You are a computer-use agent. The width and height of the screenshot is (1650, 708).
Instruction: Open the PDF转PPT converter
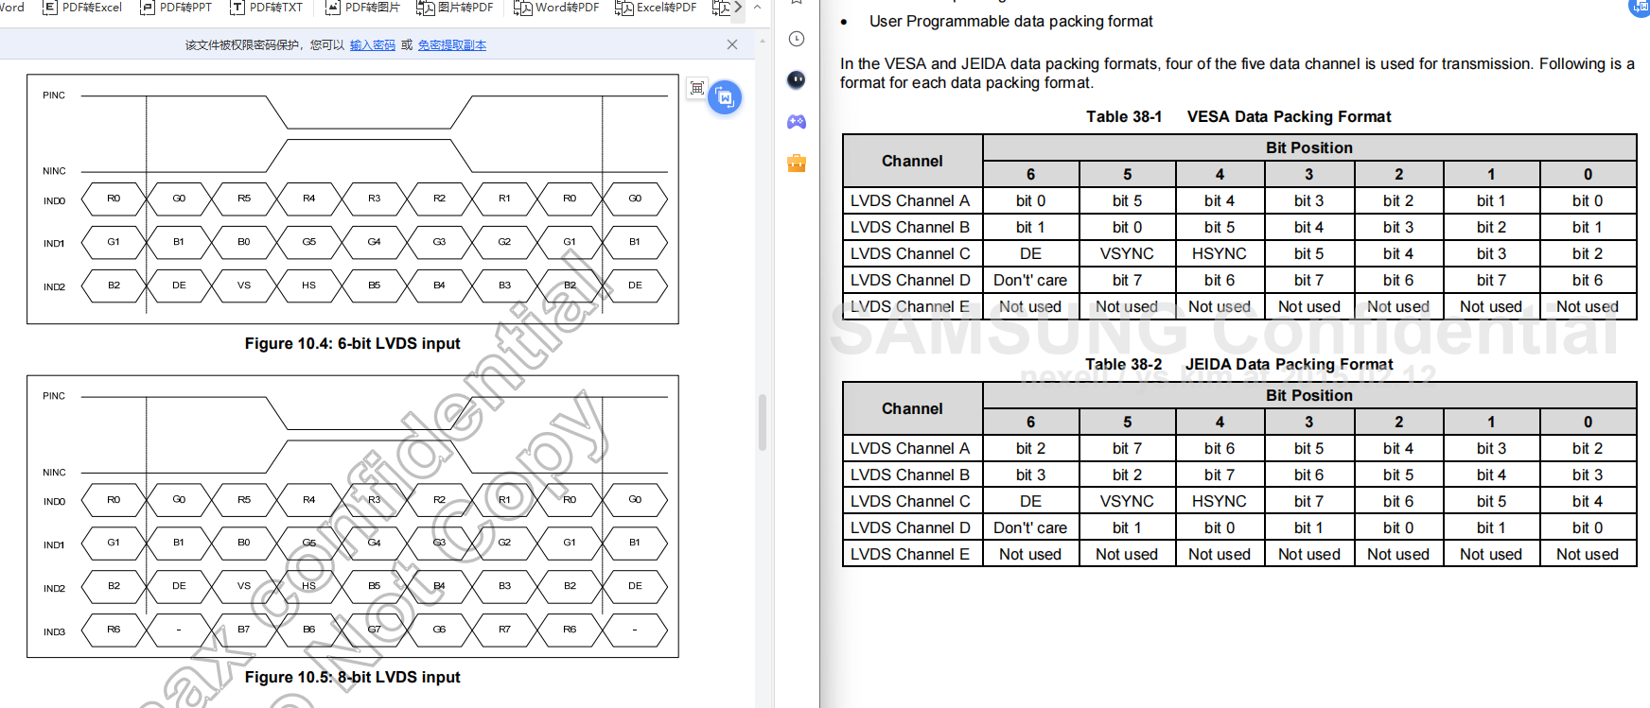[x=176, y=8]
